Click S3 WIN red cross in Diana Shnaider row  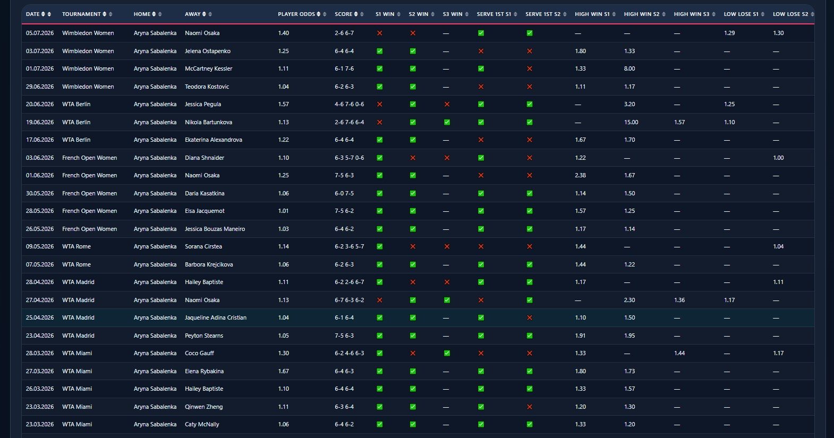click(x=447, y=158)
